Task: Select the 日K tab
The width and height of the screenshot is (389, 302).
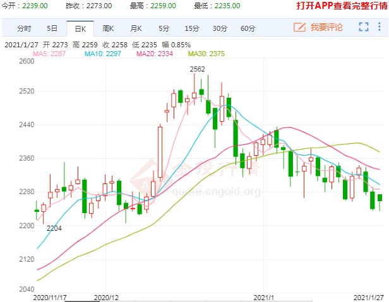Action: 80,29
